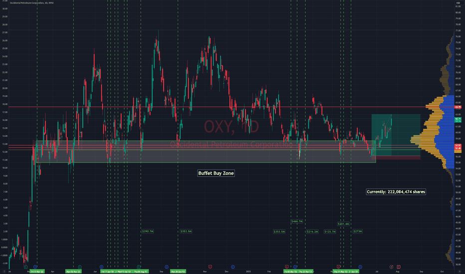Click the green date label under March 2022
The width and height of the screenshot is (465, 274).
click(x=37, y=272)
